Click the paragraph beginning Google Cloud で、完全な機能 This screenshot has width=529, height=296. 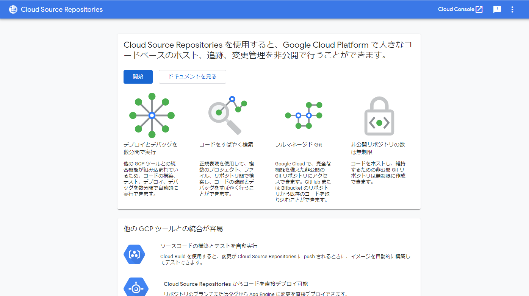click(304, 182)
